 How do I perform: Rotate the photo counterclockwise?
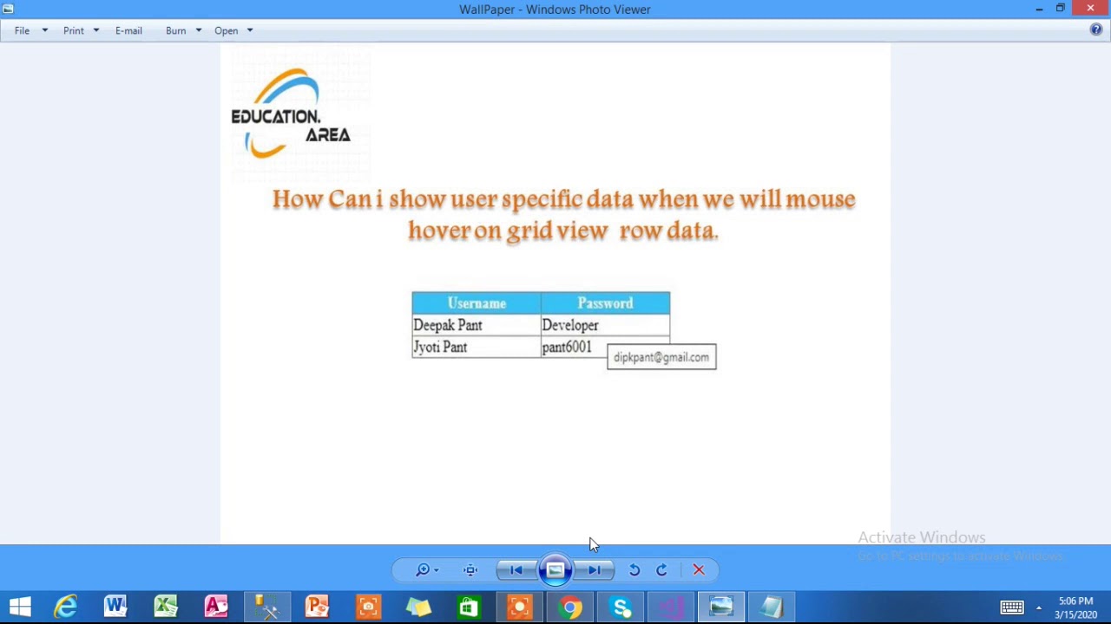[x=634, y=569]
